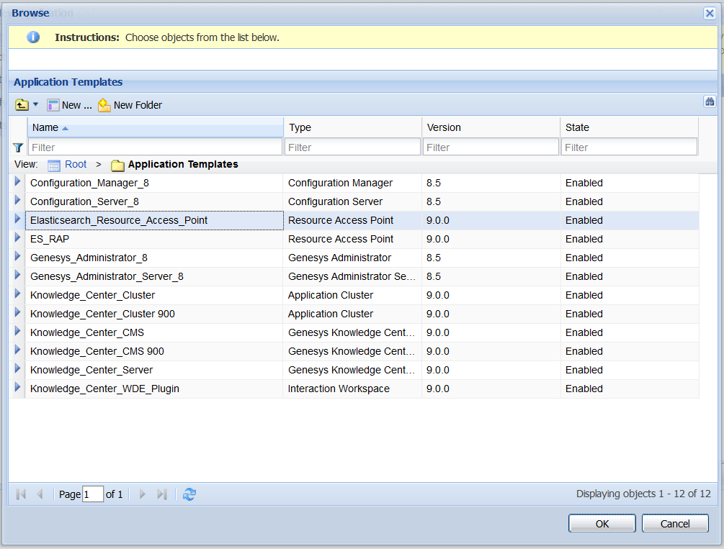Screen dimensions: 724x549
Task: Click the up-folder navigation icon
Action: 21,105
